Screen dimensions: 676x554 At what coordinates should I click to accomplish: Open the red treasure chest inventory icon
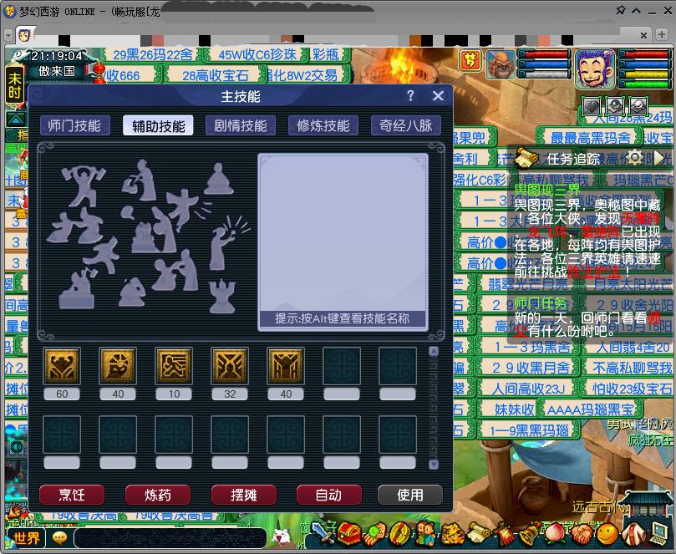pos(350,534)
